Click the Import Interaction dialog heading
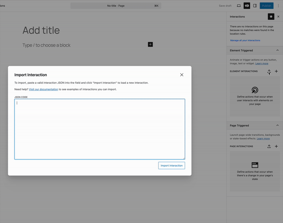This screenshot has height=223, width=283. [x=31, y=75]
